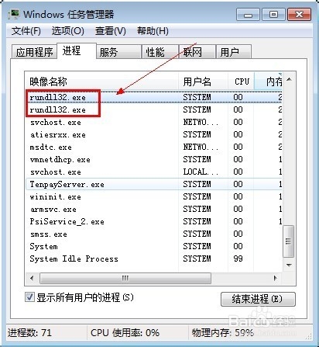Open the 选项(O) menu

pos(67,31)
